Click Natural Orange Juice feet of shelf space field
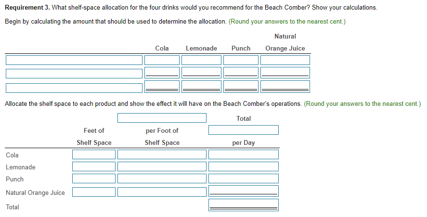 point(94,192)
